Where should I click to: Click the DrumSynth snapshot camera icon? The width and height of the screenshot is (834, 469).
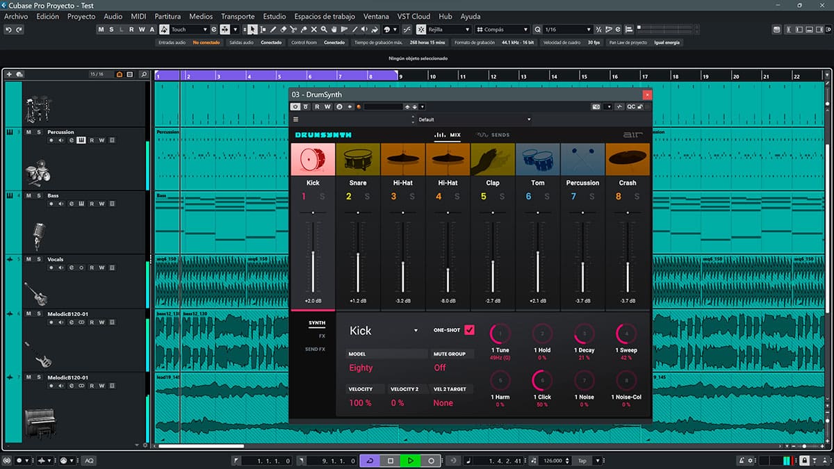coord(597,107)
